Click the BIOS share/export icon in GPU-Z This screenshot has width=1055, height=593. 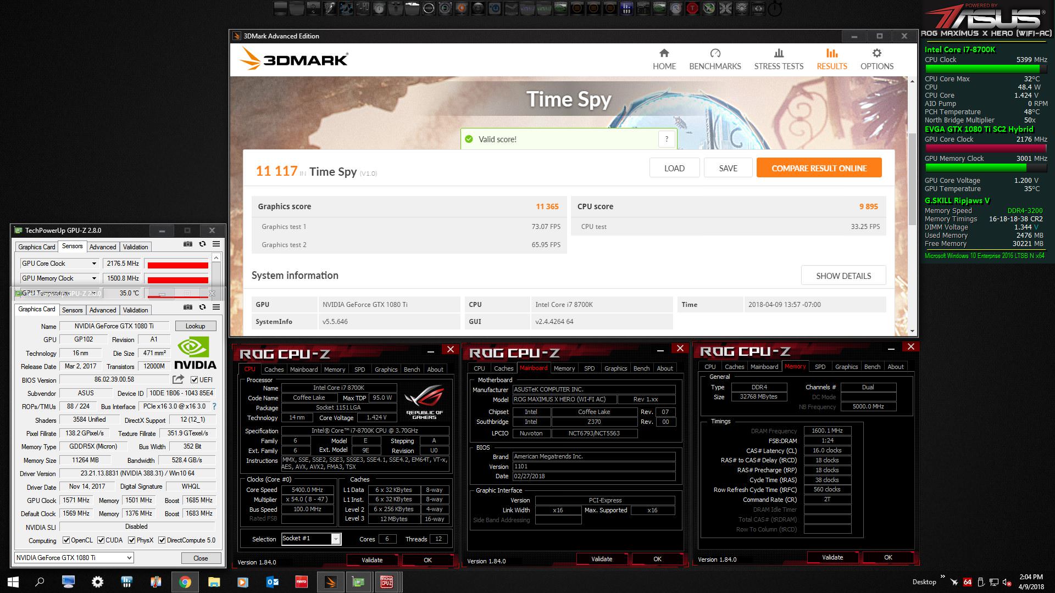pos(178,379)
